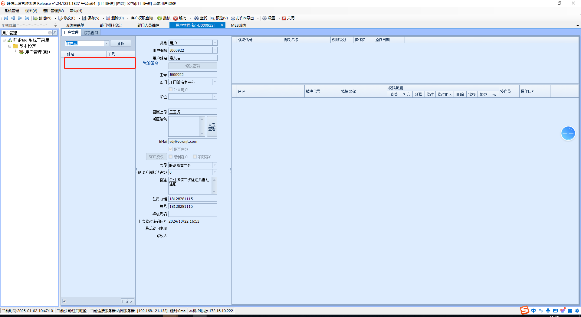581x317 pixels.
Task: Click the 预览(V) preview toolbar button
Action: (x=219, y=18)
